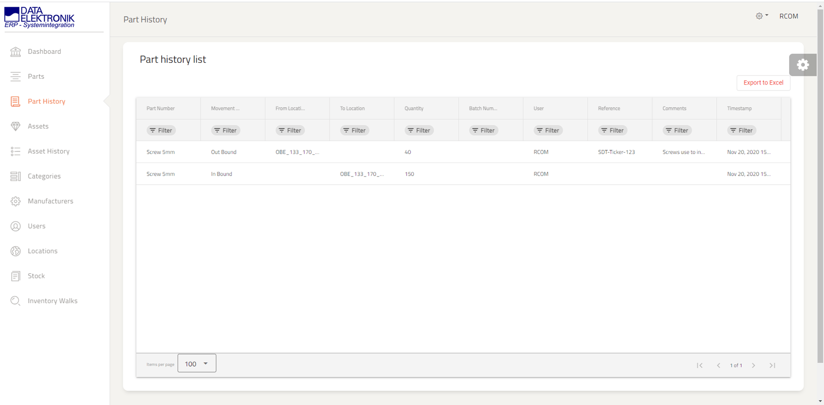The image size is (824, 405).
Task: Open Inventory Walks from sidebar
Action: 53,301
